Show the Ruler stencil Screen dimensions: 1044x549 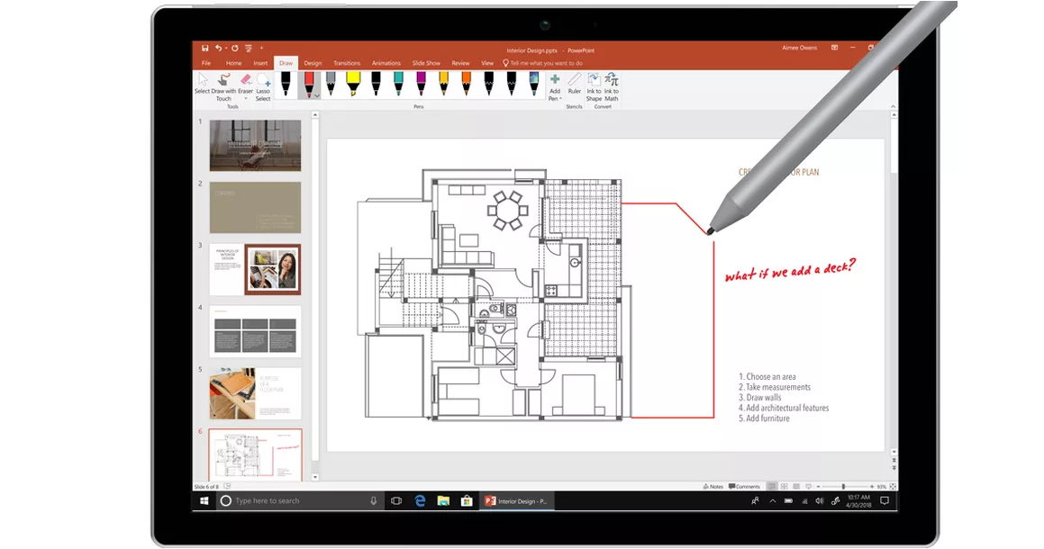[574, 85]
